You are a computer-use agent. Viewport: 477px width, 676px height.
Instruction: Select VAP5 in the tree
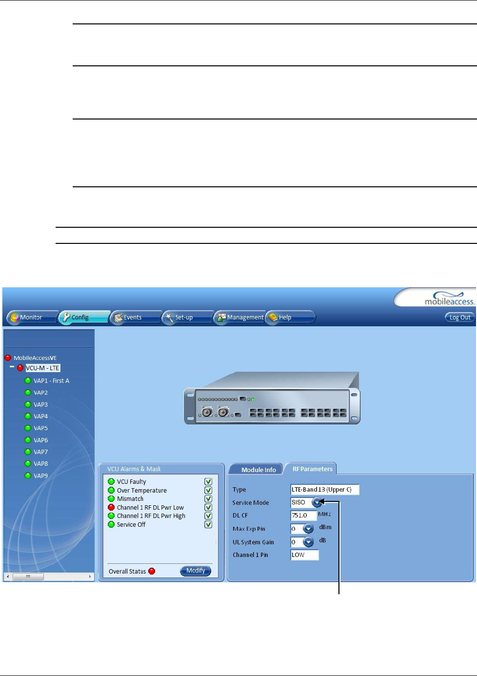click(x=40, y=428)
